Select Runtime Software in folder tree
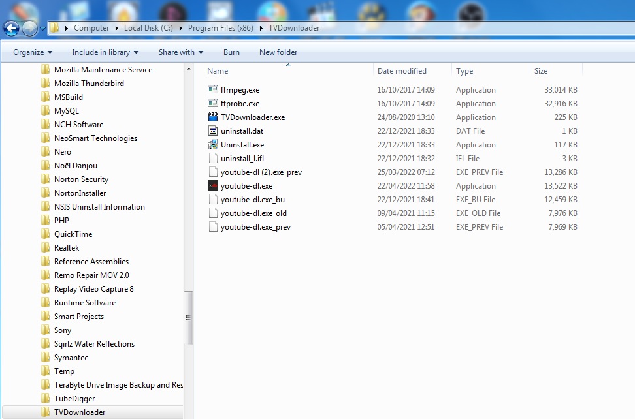Screen dimensions: 635x419 click(x=85, y=303)
